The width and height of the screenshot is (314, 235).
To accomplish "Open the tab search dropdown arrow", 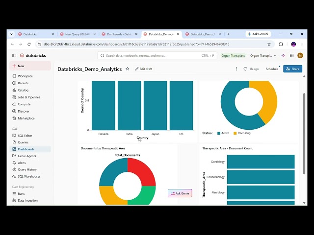I will [11, 34].
